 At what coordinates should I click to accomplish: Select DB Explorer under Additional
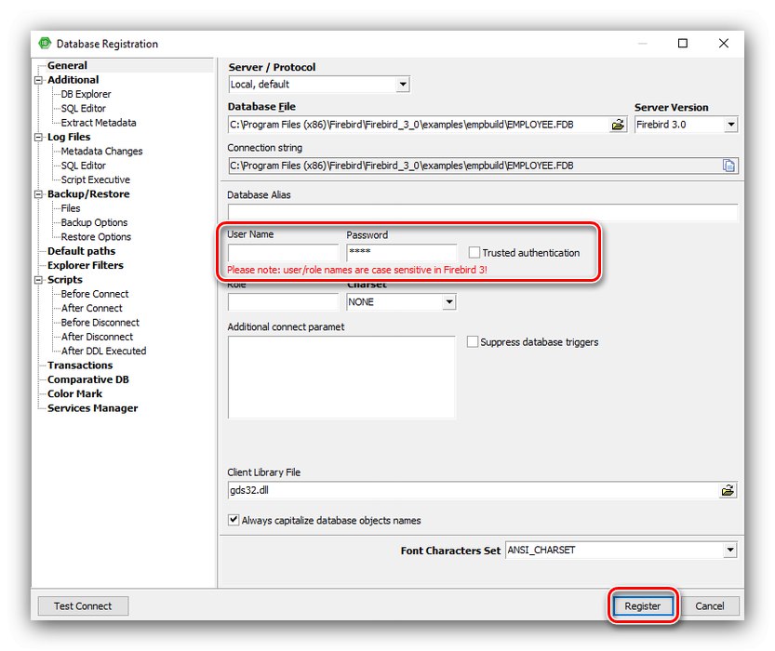tap(86, 94)
